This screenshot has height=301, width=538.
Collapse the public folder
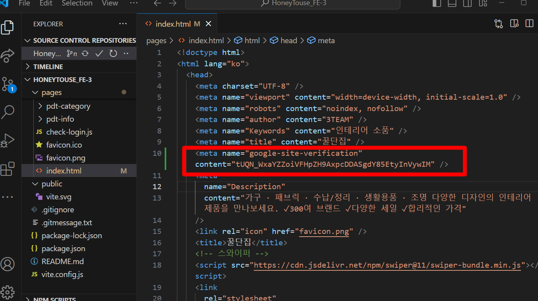point(79,184)
